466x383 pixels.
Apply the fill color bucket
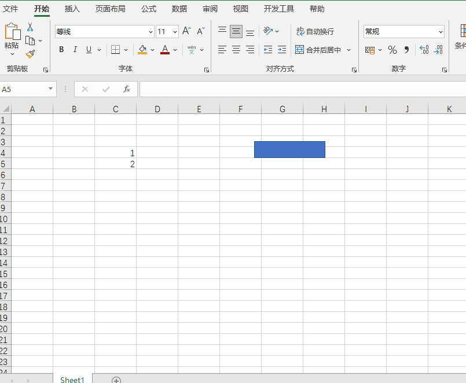(x=142, y=50)
